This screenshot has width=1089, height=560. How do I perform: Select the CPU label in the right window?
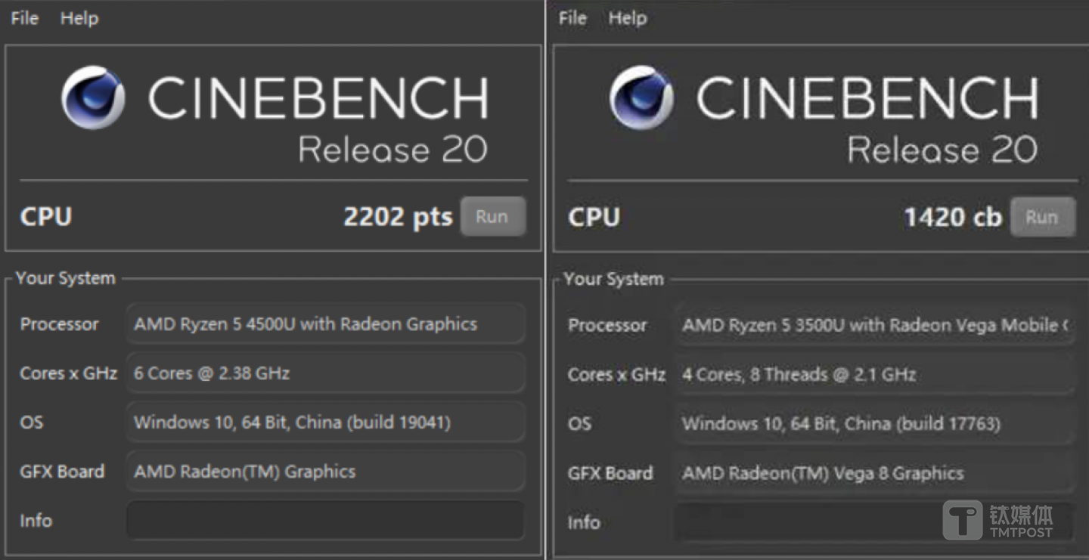click(x=593, y=218)
